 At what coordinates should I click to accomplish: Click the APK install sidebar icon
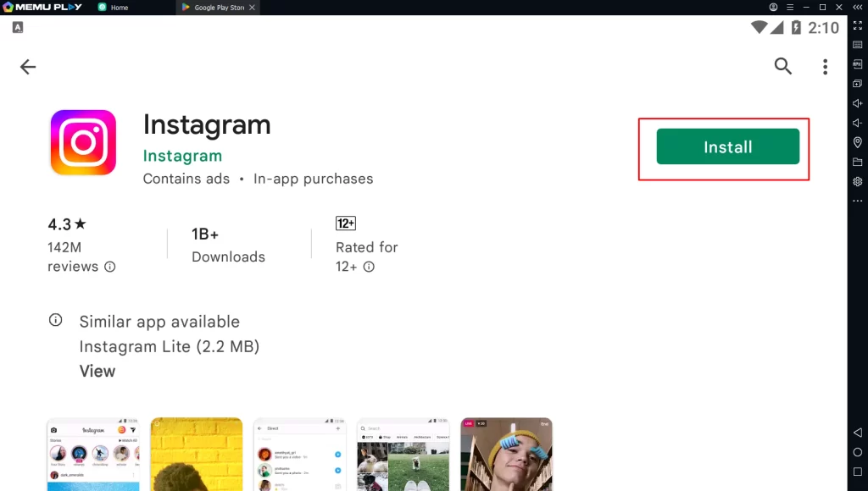857,64
